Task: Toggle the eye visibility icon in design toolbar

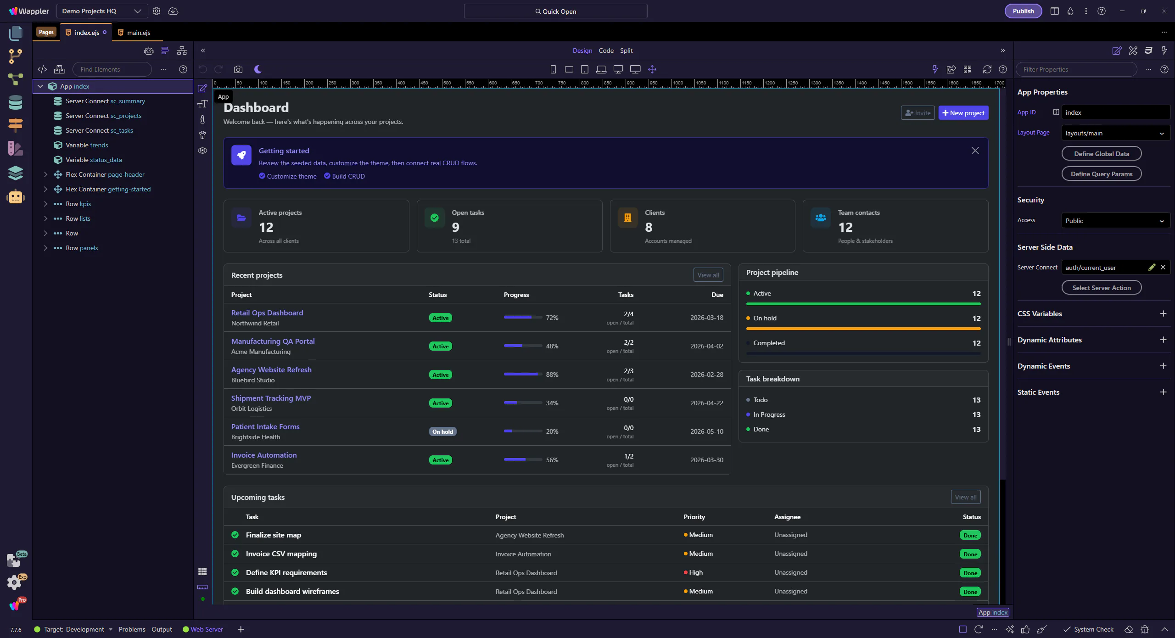Action: click(202, 151)
